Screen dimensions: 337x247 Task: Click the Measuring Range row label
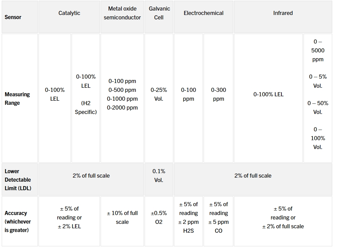coord(17,98)
